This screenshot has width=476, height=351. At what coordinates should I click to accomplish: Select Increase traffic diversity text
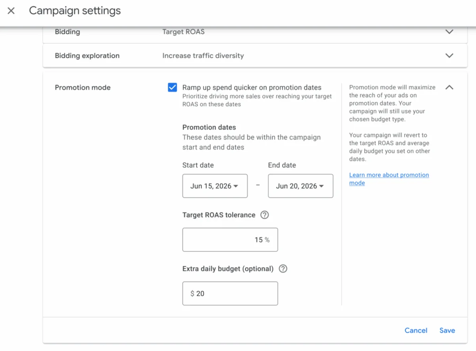[x=203, y=56]
